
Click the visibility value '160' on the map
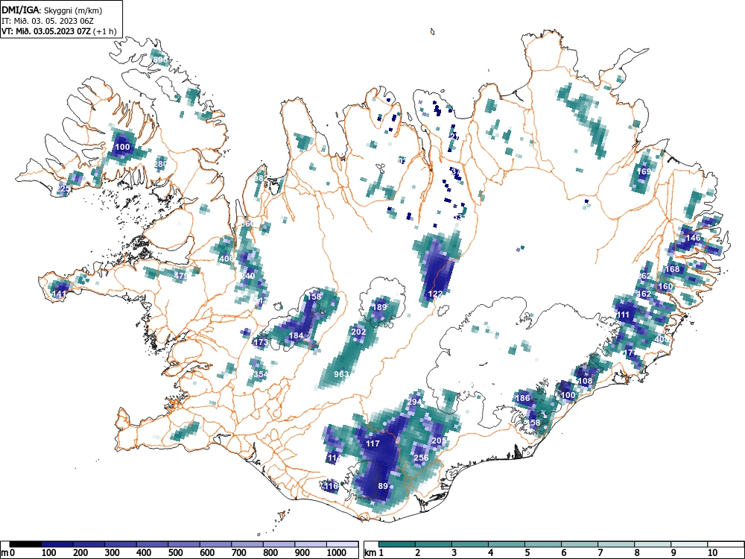pyautogui.click(x=665, y=286)
